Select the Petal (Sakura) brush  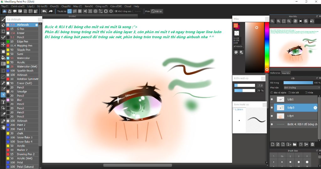[x=22, y=167]
